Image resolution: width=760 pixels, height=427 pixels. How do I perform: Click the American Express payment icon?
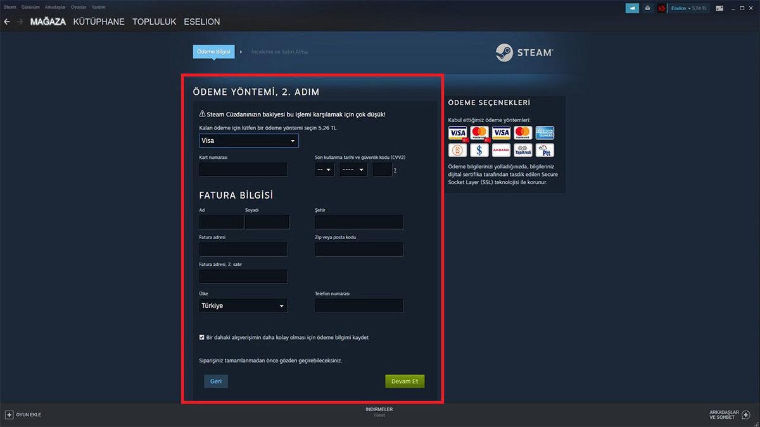tap(545, 133)
